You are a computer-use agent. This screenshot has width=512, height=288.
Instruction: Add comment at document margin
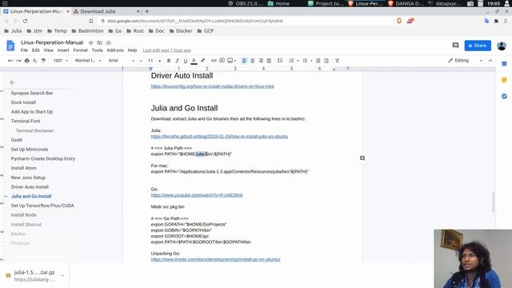click(362, 158)
